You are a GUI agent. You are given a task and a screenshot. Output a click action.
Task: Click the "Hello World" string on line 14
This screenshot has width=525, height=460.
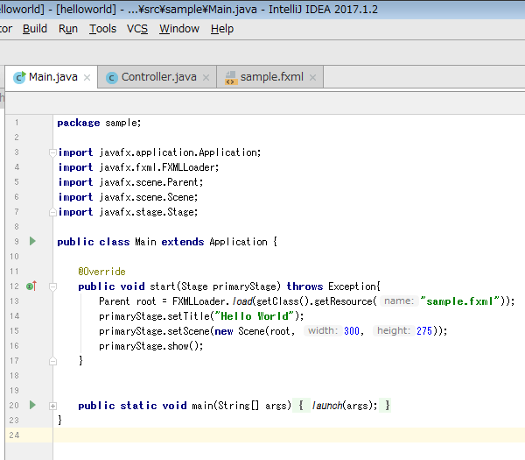coord(254,315)
